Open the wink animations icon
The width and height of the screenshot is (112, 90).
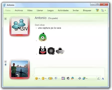[43, 78]
